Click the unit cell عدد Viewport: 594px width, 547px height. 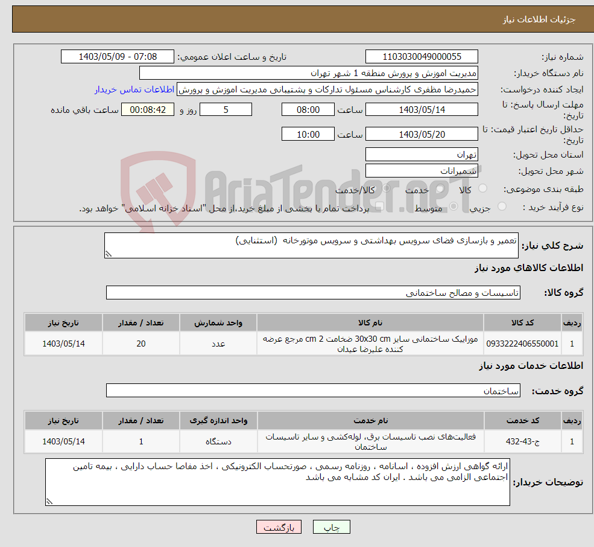point(218,344)
